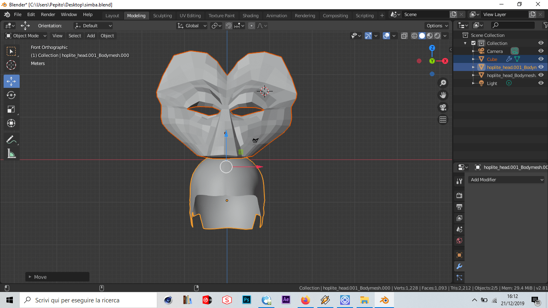Hide Cube using its eye icon

click(541, 59)
